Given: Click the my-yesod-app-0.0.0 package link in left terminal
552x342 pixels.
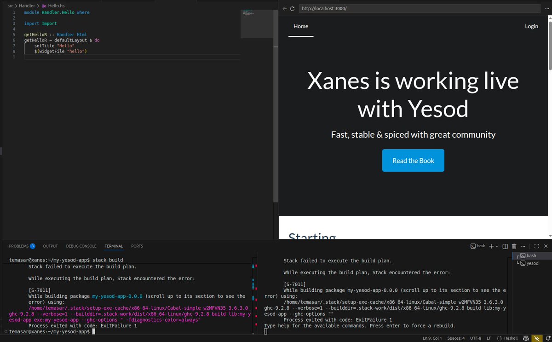Looking at the screenshot, I should click(x=118, y=296).
